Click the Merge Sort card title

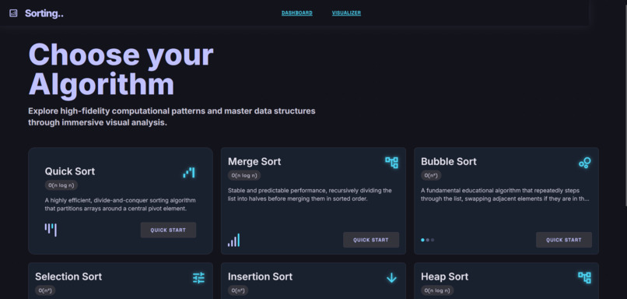pyautogui.click(x=254, y=161)
